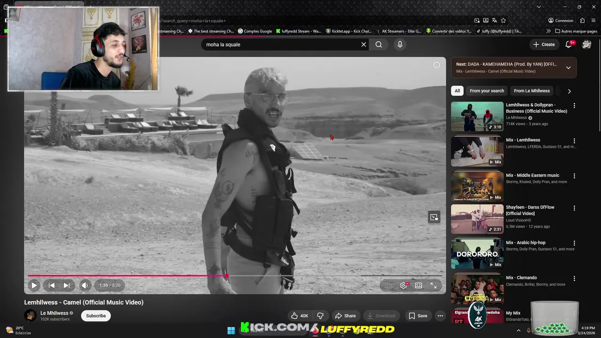Enter full screen mode
Image resolution: width=601 pixels, height=338 pixels.
(433, 285)
